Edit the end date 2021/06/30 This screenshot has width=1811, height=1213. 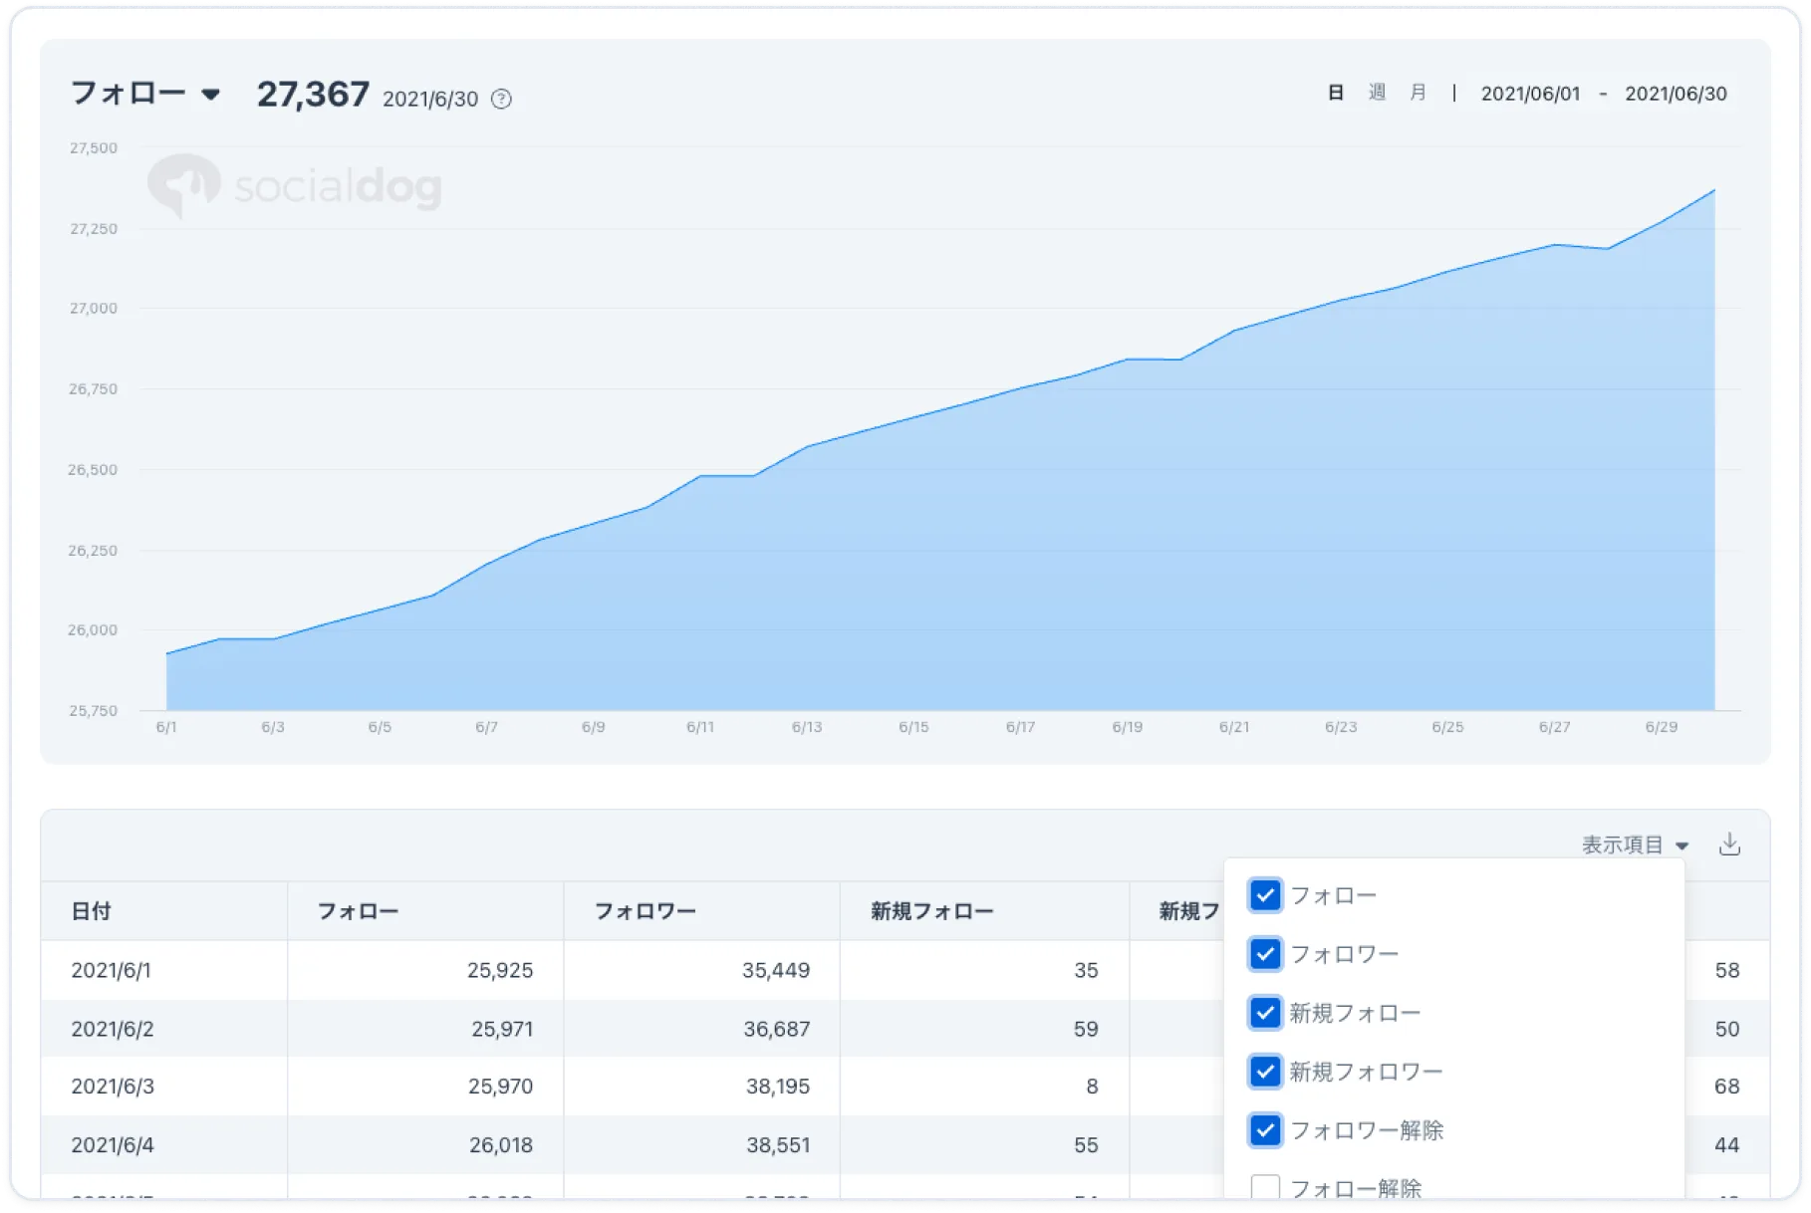point(1676,94)
